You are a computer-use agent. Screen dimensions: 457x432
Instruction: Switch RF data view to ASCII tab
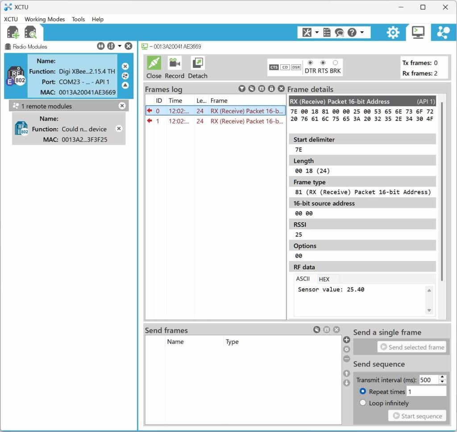(303, 278)
